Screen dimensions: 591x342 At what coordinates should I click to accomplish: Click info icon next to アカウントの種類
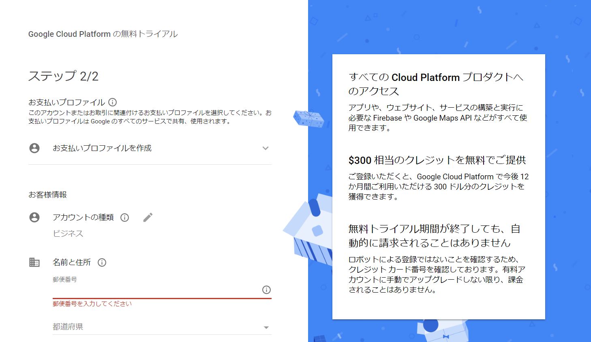pos(125,218)
